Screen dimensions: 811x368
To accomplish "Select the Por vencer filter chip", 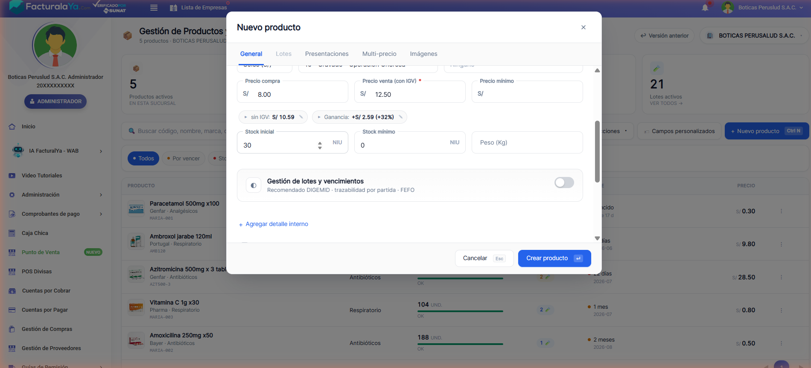I will coord(184,159).
